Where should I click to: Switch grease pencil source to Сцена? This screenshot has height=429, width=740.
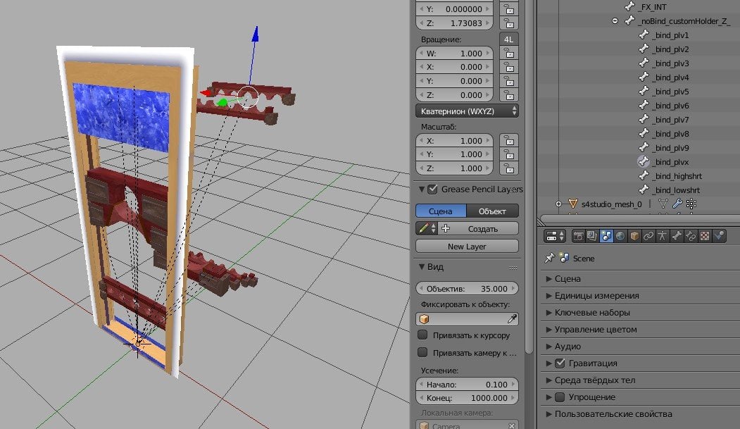pos(441,211)
